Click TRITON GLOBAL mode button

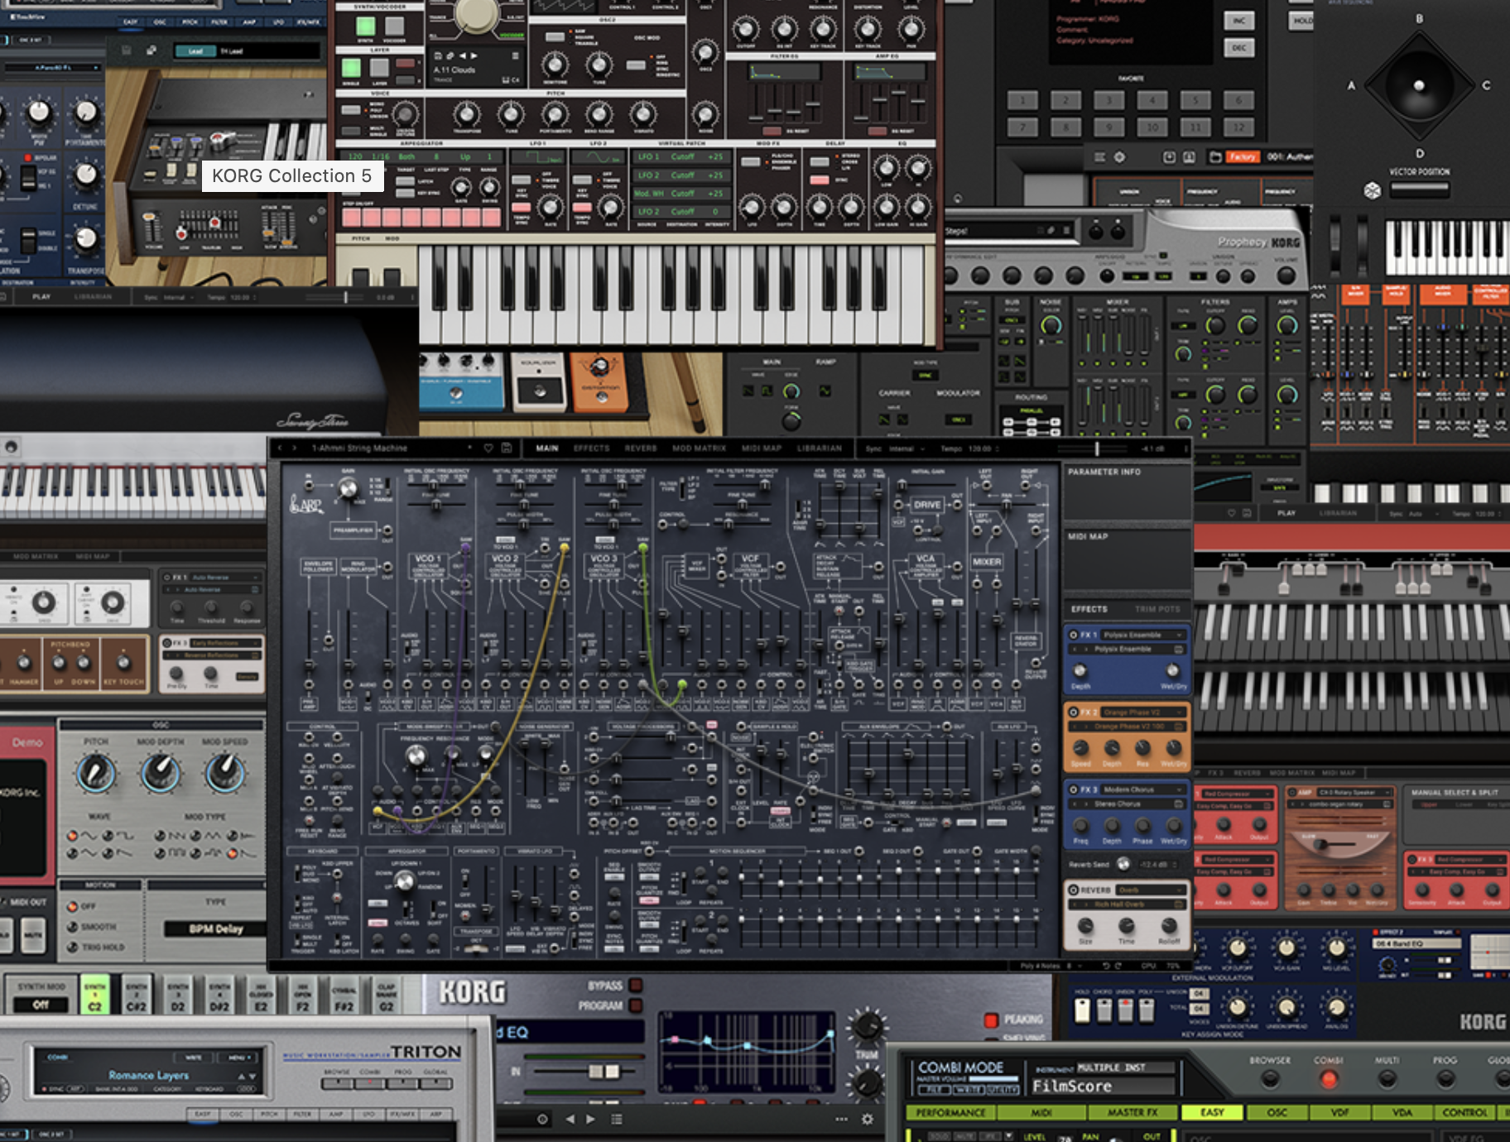pos(435,1082)
